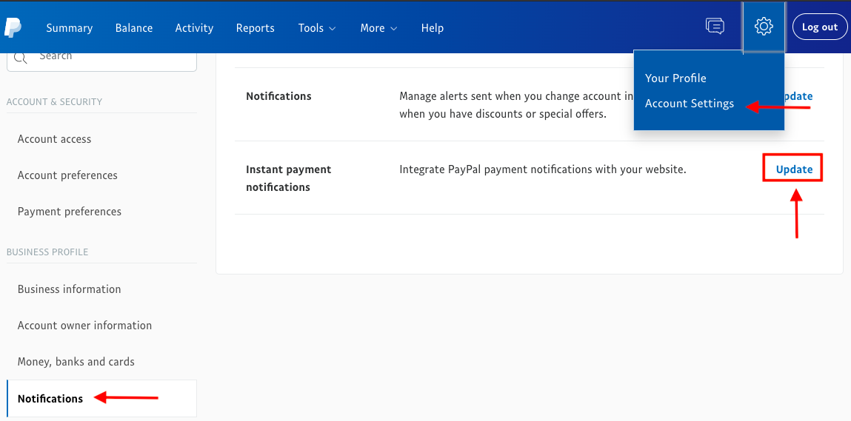This screenshot has width=851, height=421.
Task: Click the 'ACCOUNT & SECURITY' section heading
Action: 54,102
